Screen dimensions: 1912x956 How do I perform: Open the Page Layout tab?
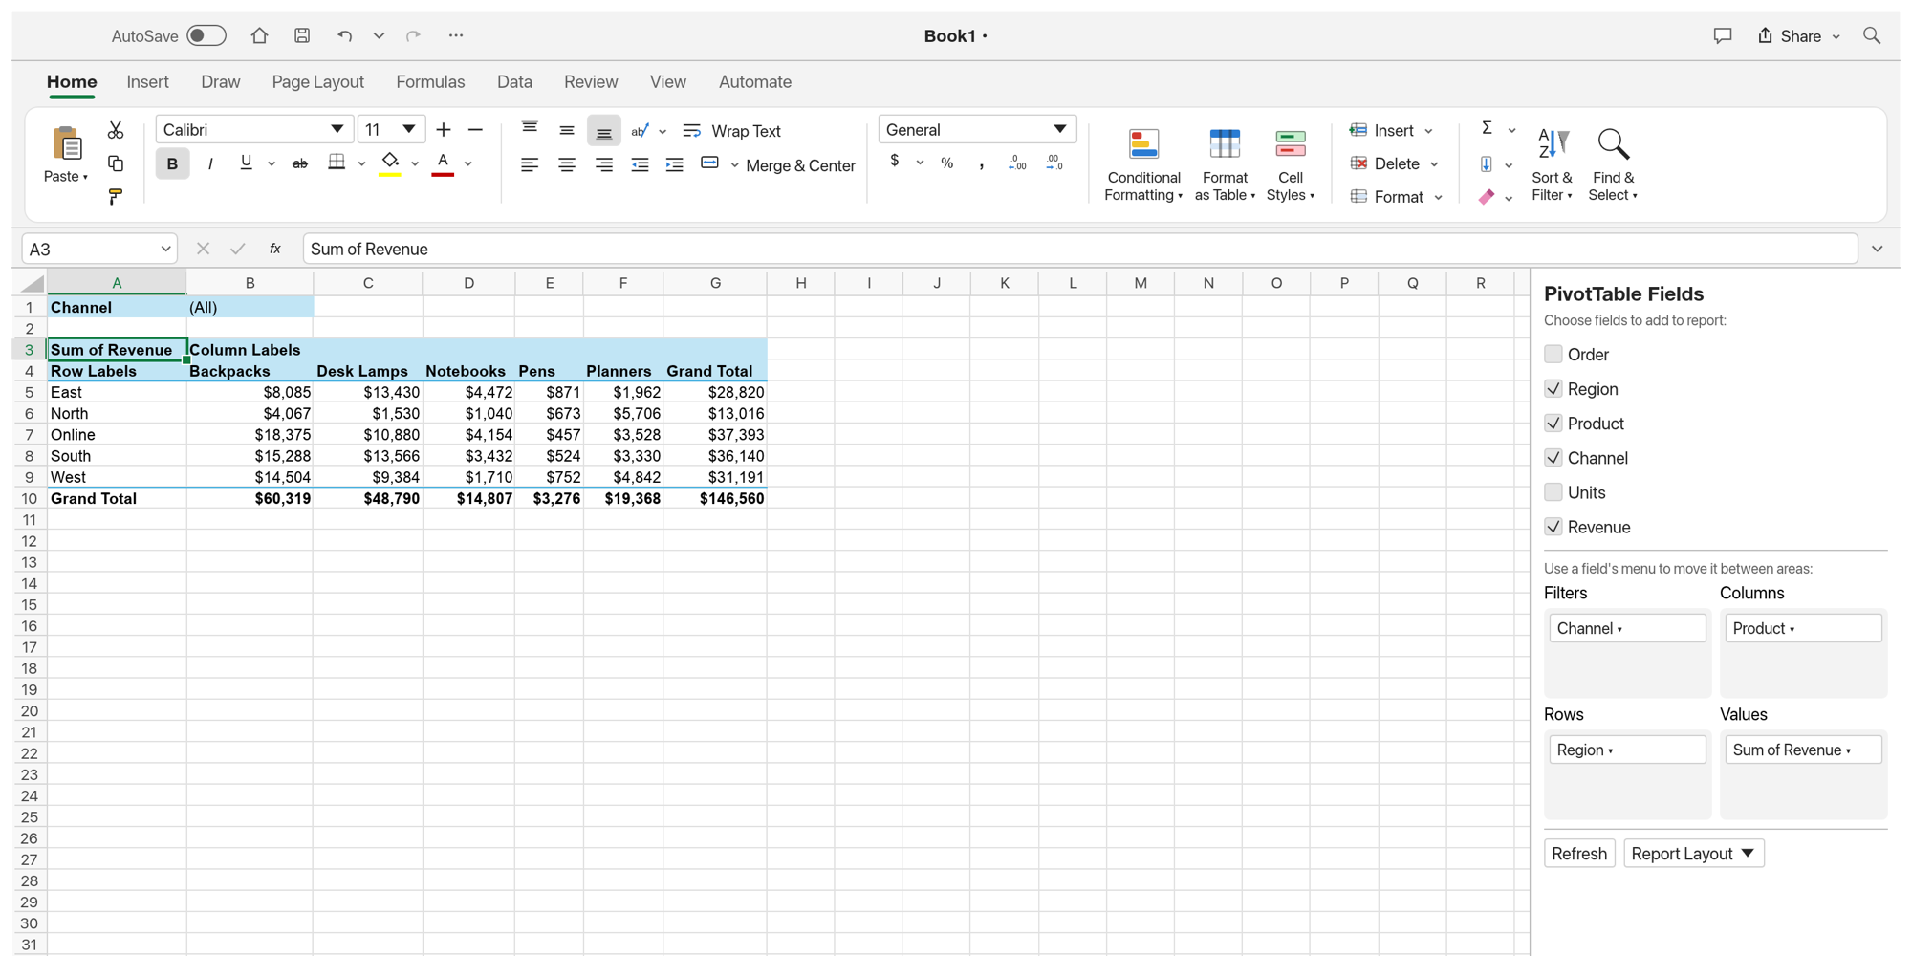click(x=317, y=81)
